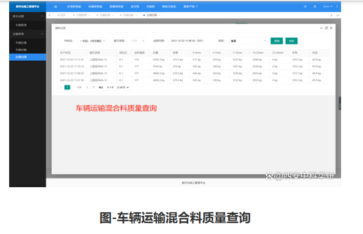Click the second green export button
Image resolution: width=363 pixels, height=234 pixels.
[x=292, y=41]
